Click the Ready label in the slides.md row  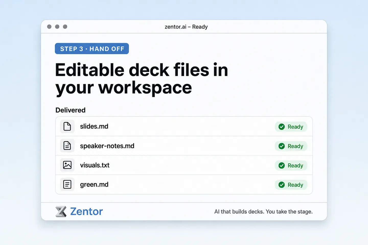[x=295, y=127]
